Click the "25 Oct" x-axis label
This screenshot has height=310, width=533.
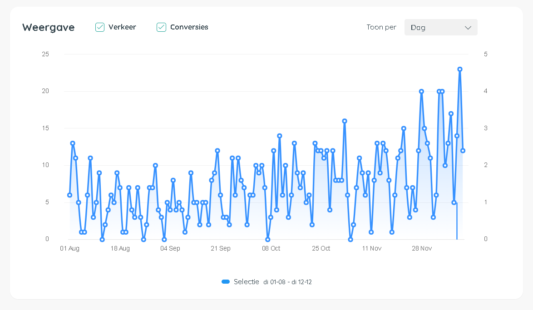pyautogui.click(x=321, y=248)
